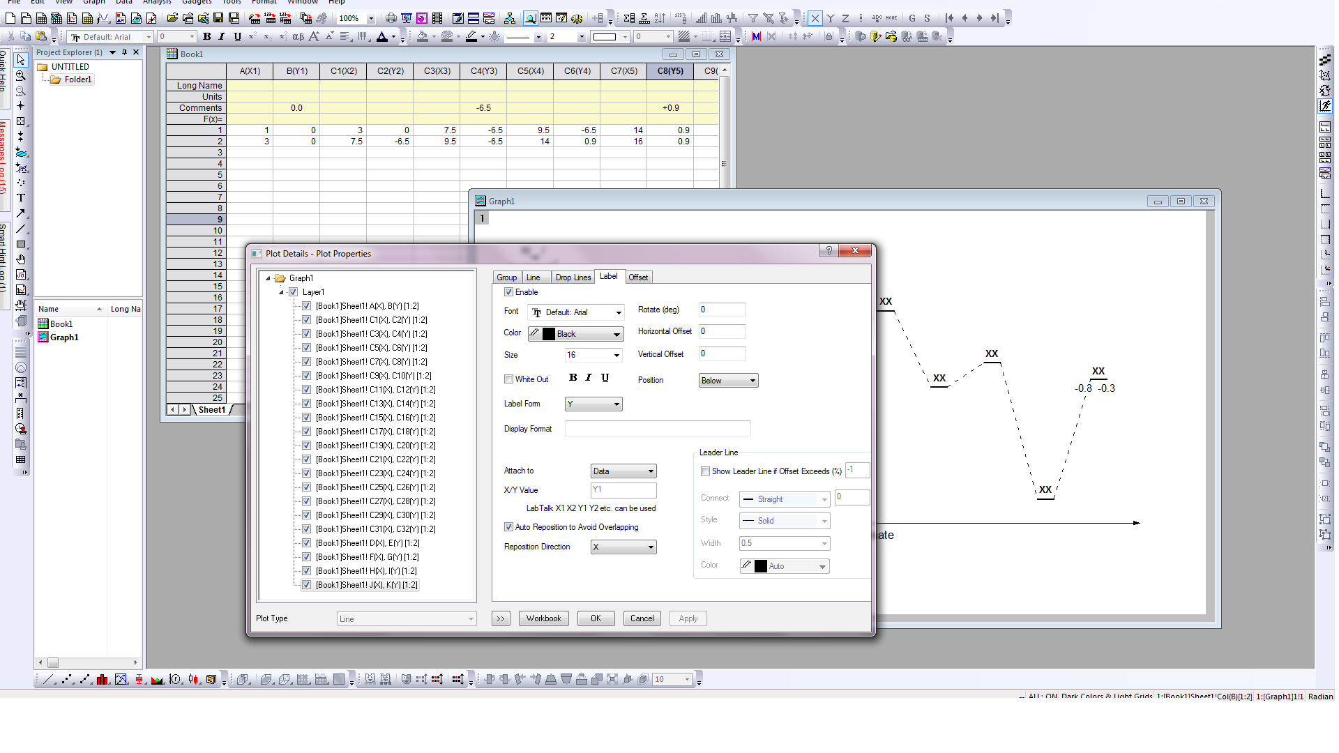Click the Column/Bar plot icon
Image resolution: width=1339 pixels, height=753 pixels.
coord(103,679)
